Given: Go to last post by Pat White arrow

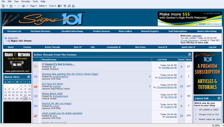Looking at the screenshot, I should (176, 97).
